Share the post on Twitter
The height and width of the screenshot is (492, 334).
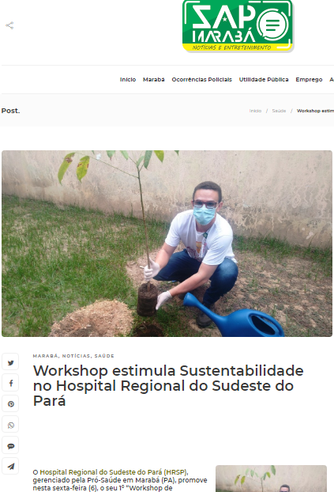click(10, 362)
